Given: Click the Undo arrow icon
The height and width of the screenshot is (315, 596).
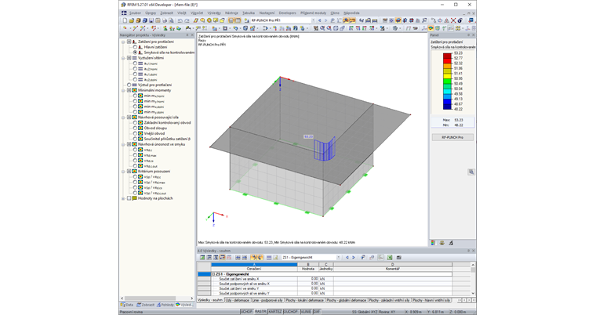Looking at the screenshot, I should (180, 20).
